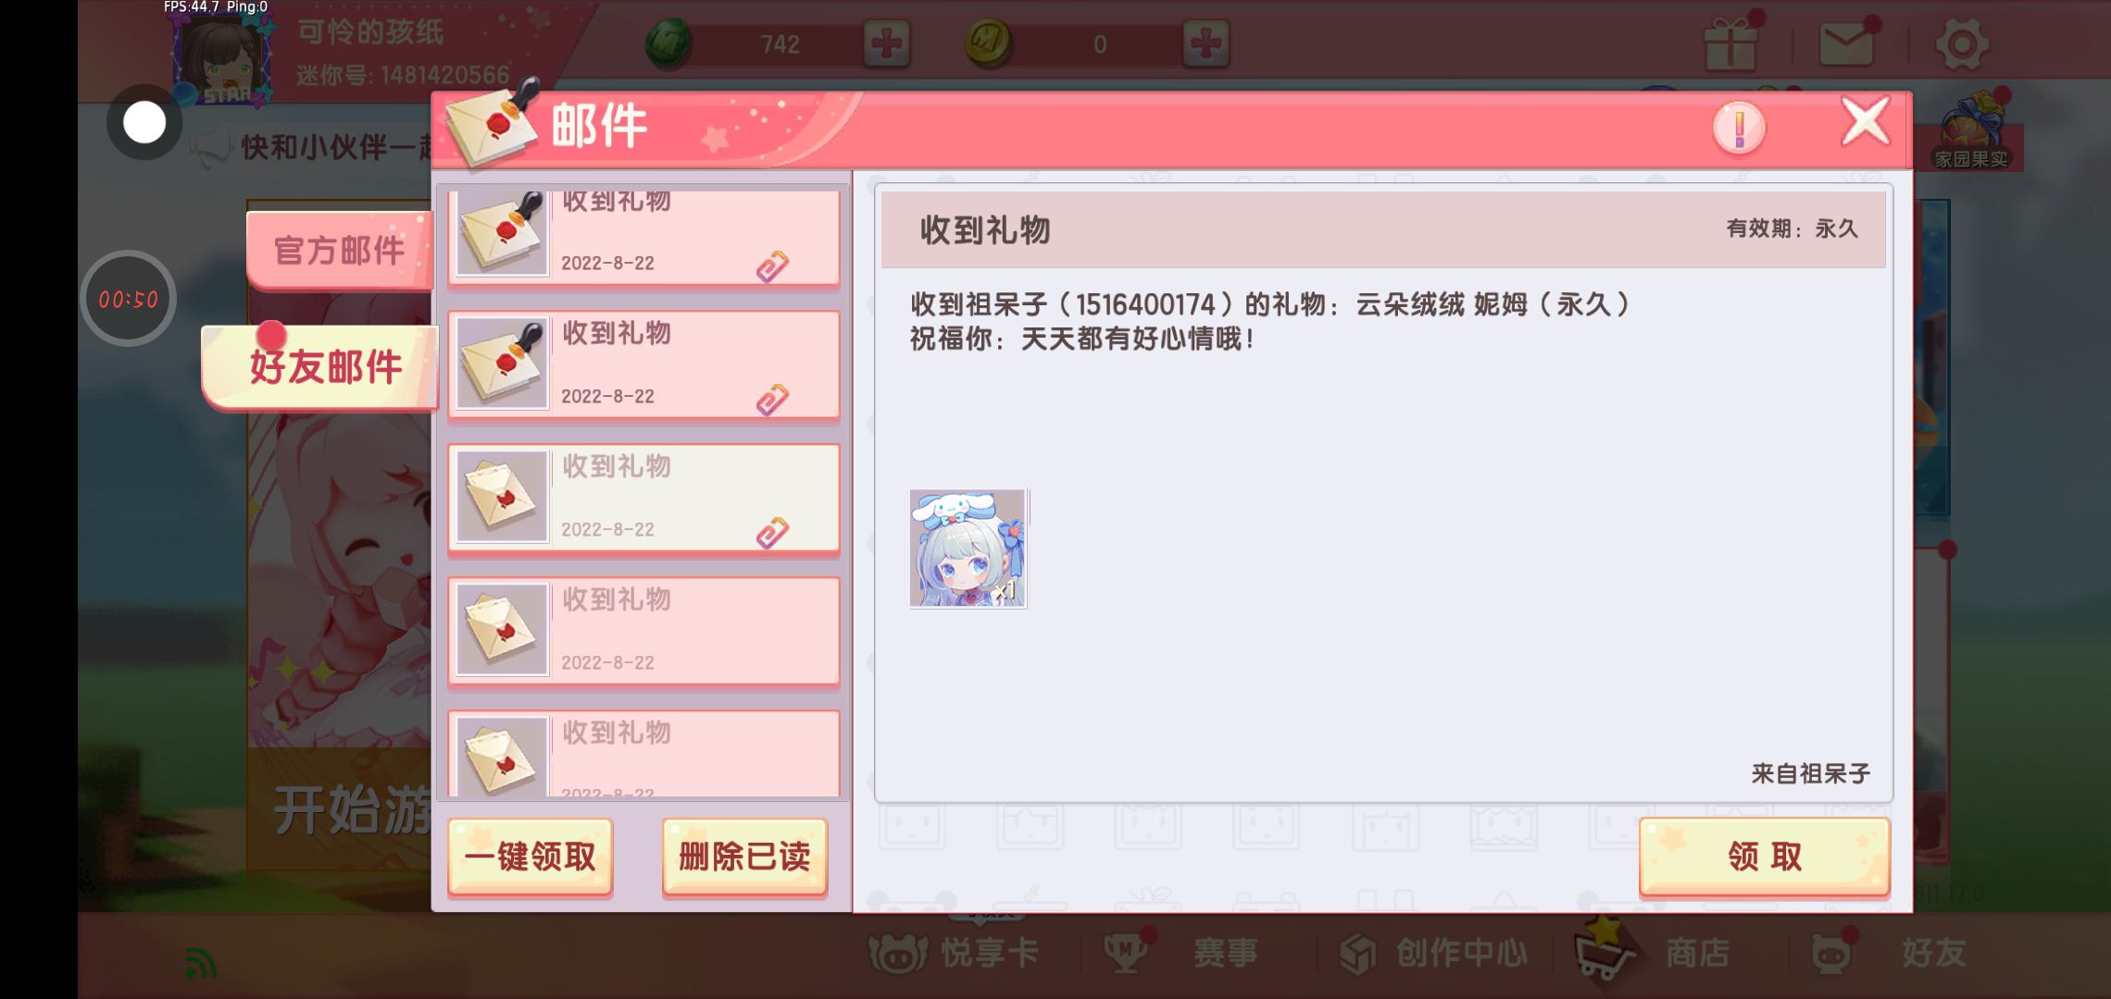Click the 一键领取 button

pos(531,857)
